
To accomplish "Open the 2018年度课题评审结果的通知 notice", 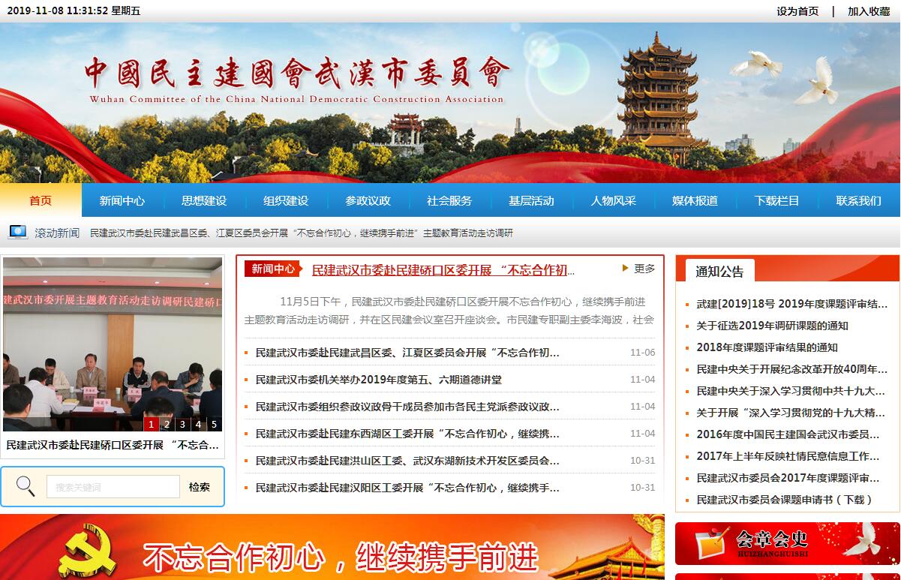I will point(767,347).
